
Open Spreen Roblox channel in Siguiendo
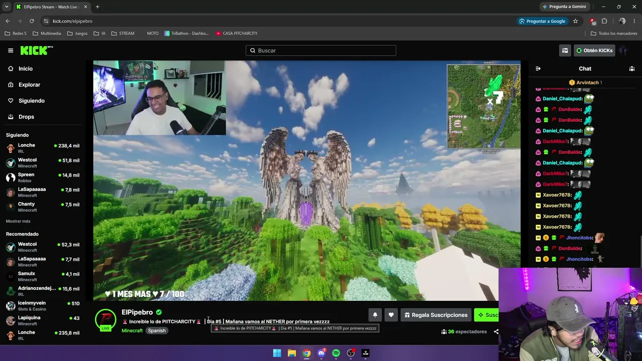pos(43,177)
